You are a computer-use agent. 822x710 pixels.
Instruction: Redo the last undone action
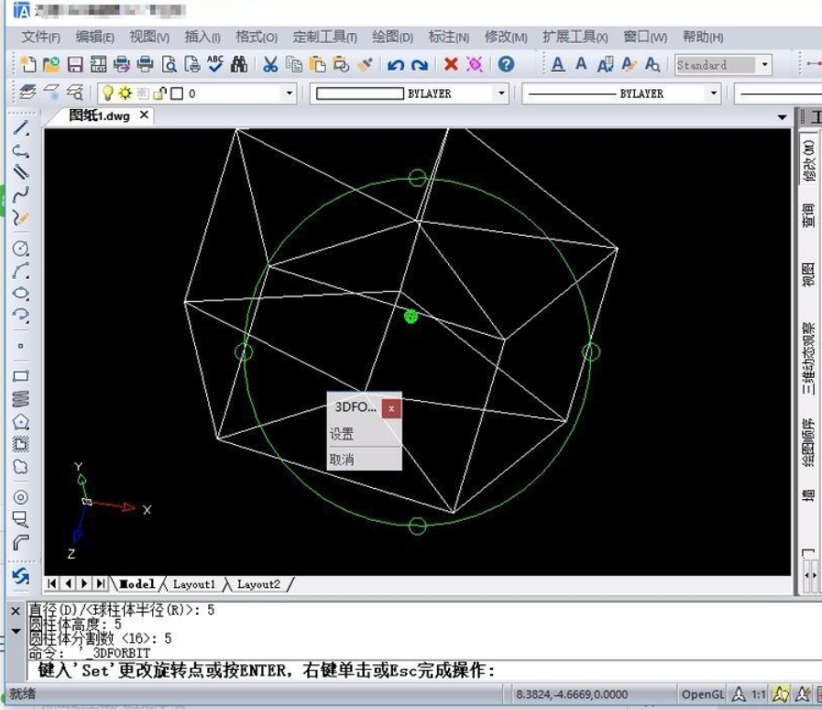click(420, 64)
